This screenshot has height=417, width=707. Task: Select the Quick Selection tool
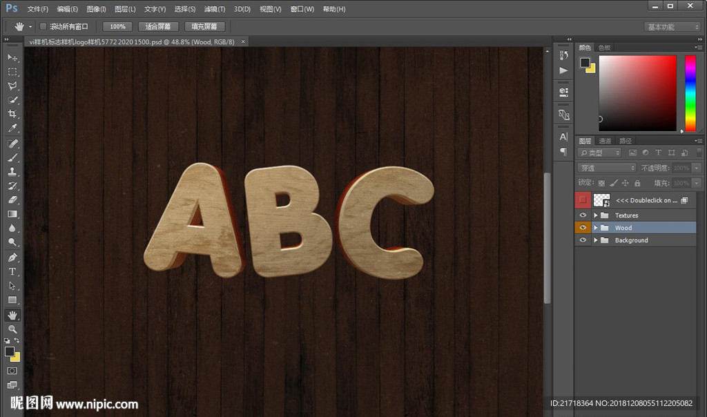click(12, 99)
